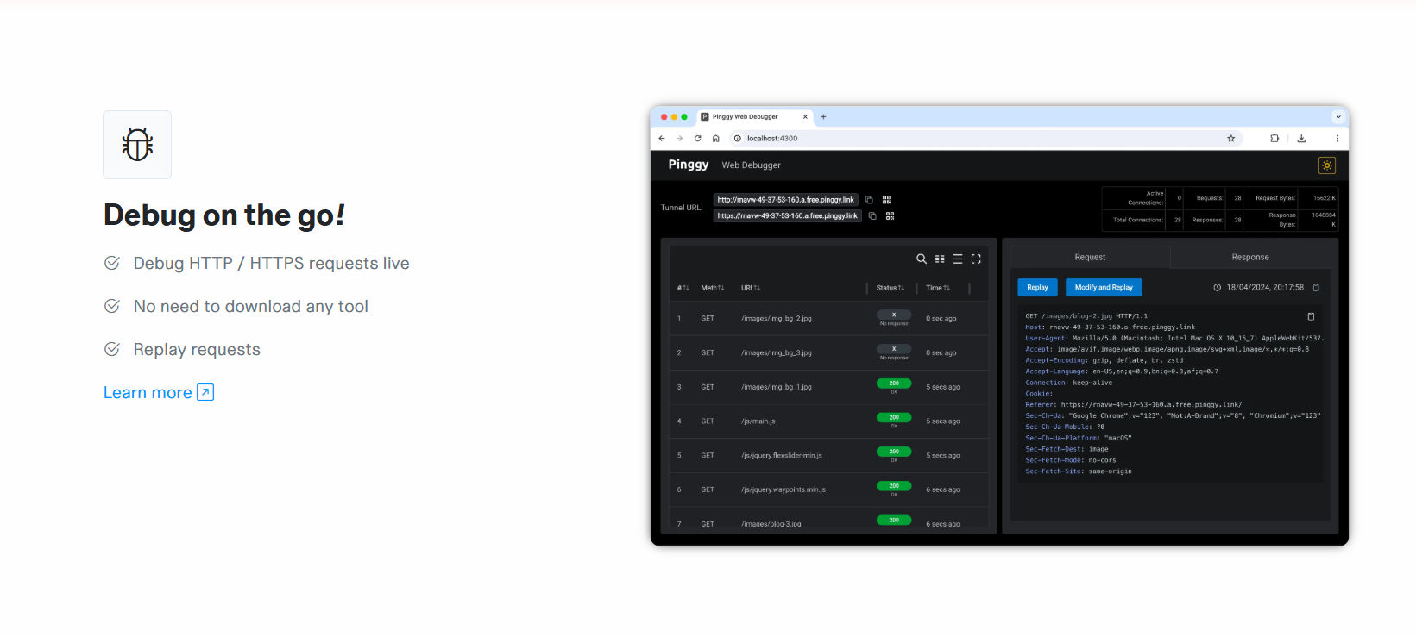
Task: Click the Debug on the go! heading
Action: tap(224, 215)
